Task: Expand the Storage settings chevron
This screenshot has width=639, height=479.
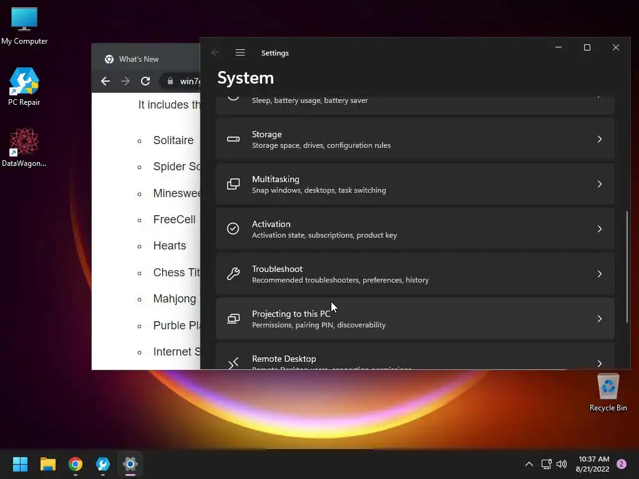Action: click(600, 139)
